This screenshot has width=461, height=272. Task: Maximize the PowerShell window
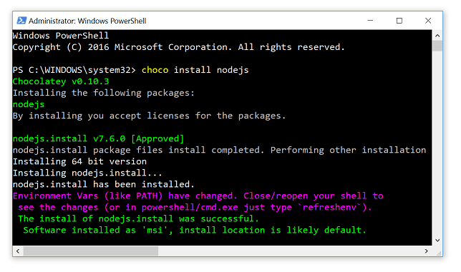(x=399, y=21)
